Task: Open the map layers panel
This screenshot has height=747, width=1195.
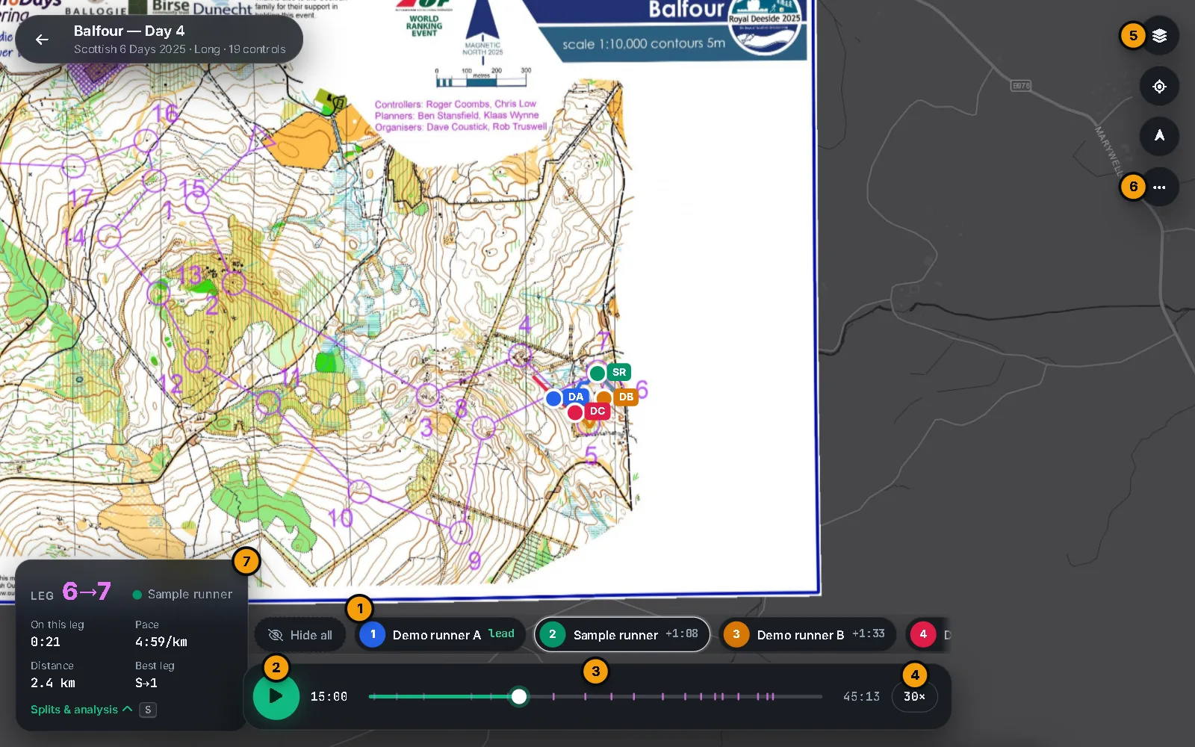Action: coord(1159,36)
